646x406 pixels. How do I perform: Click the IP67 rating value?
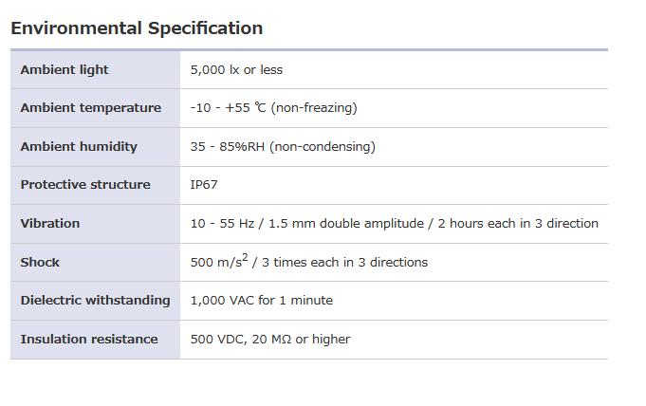pyautogui.click(x=204, y=185)
